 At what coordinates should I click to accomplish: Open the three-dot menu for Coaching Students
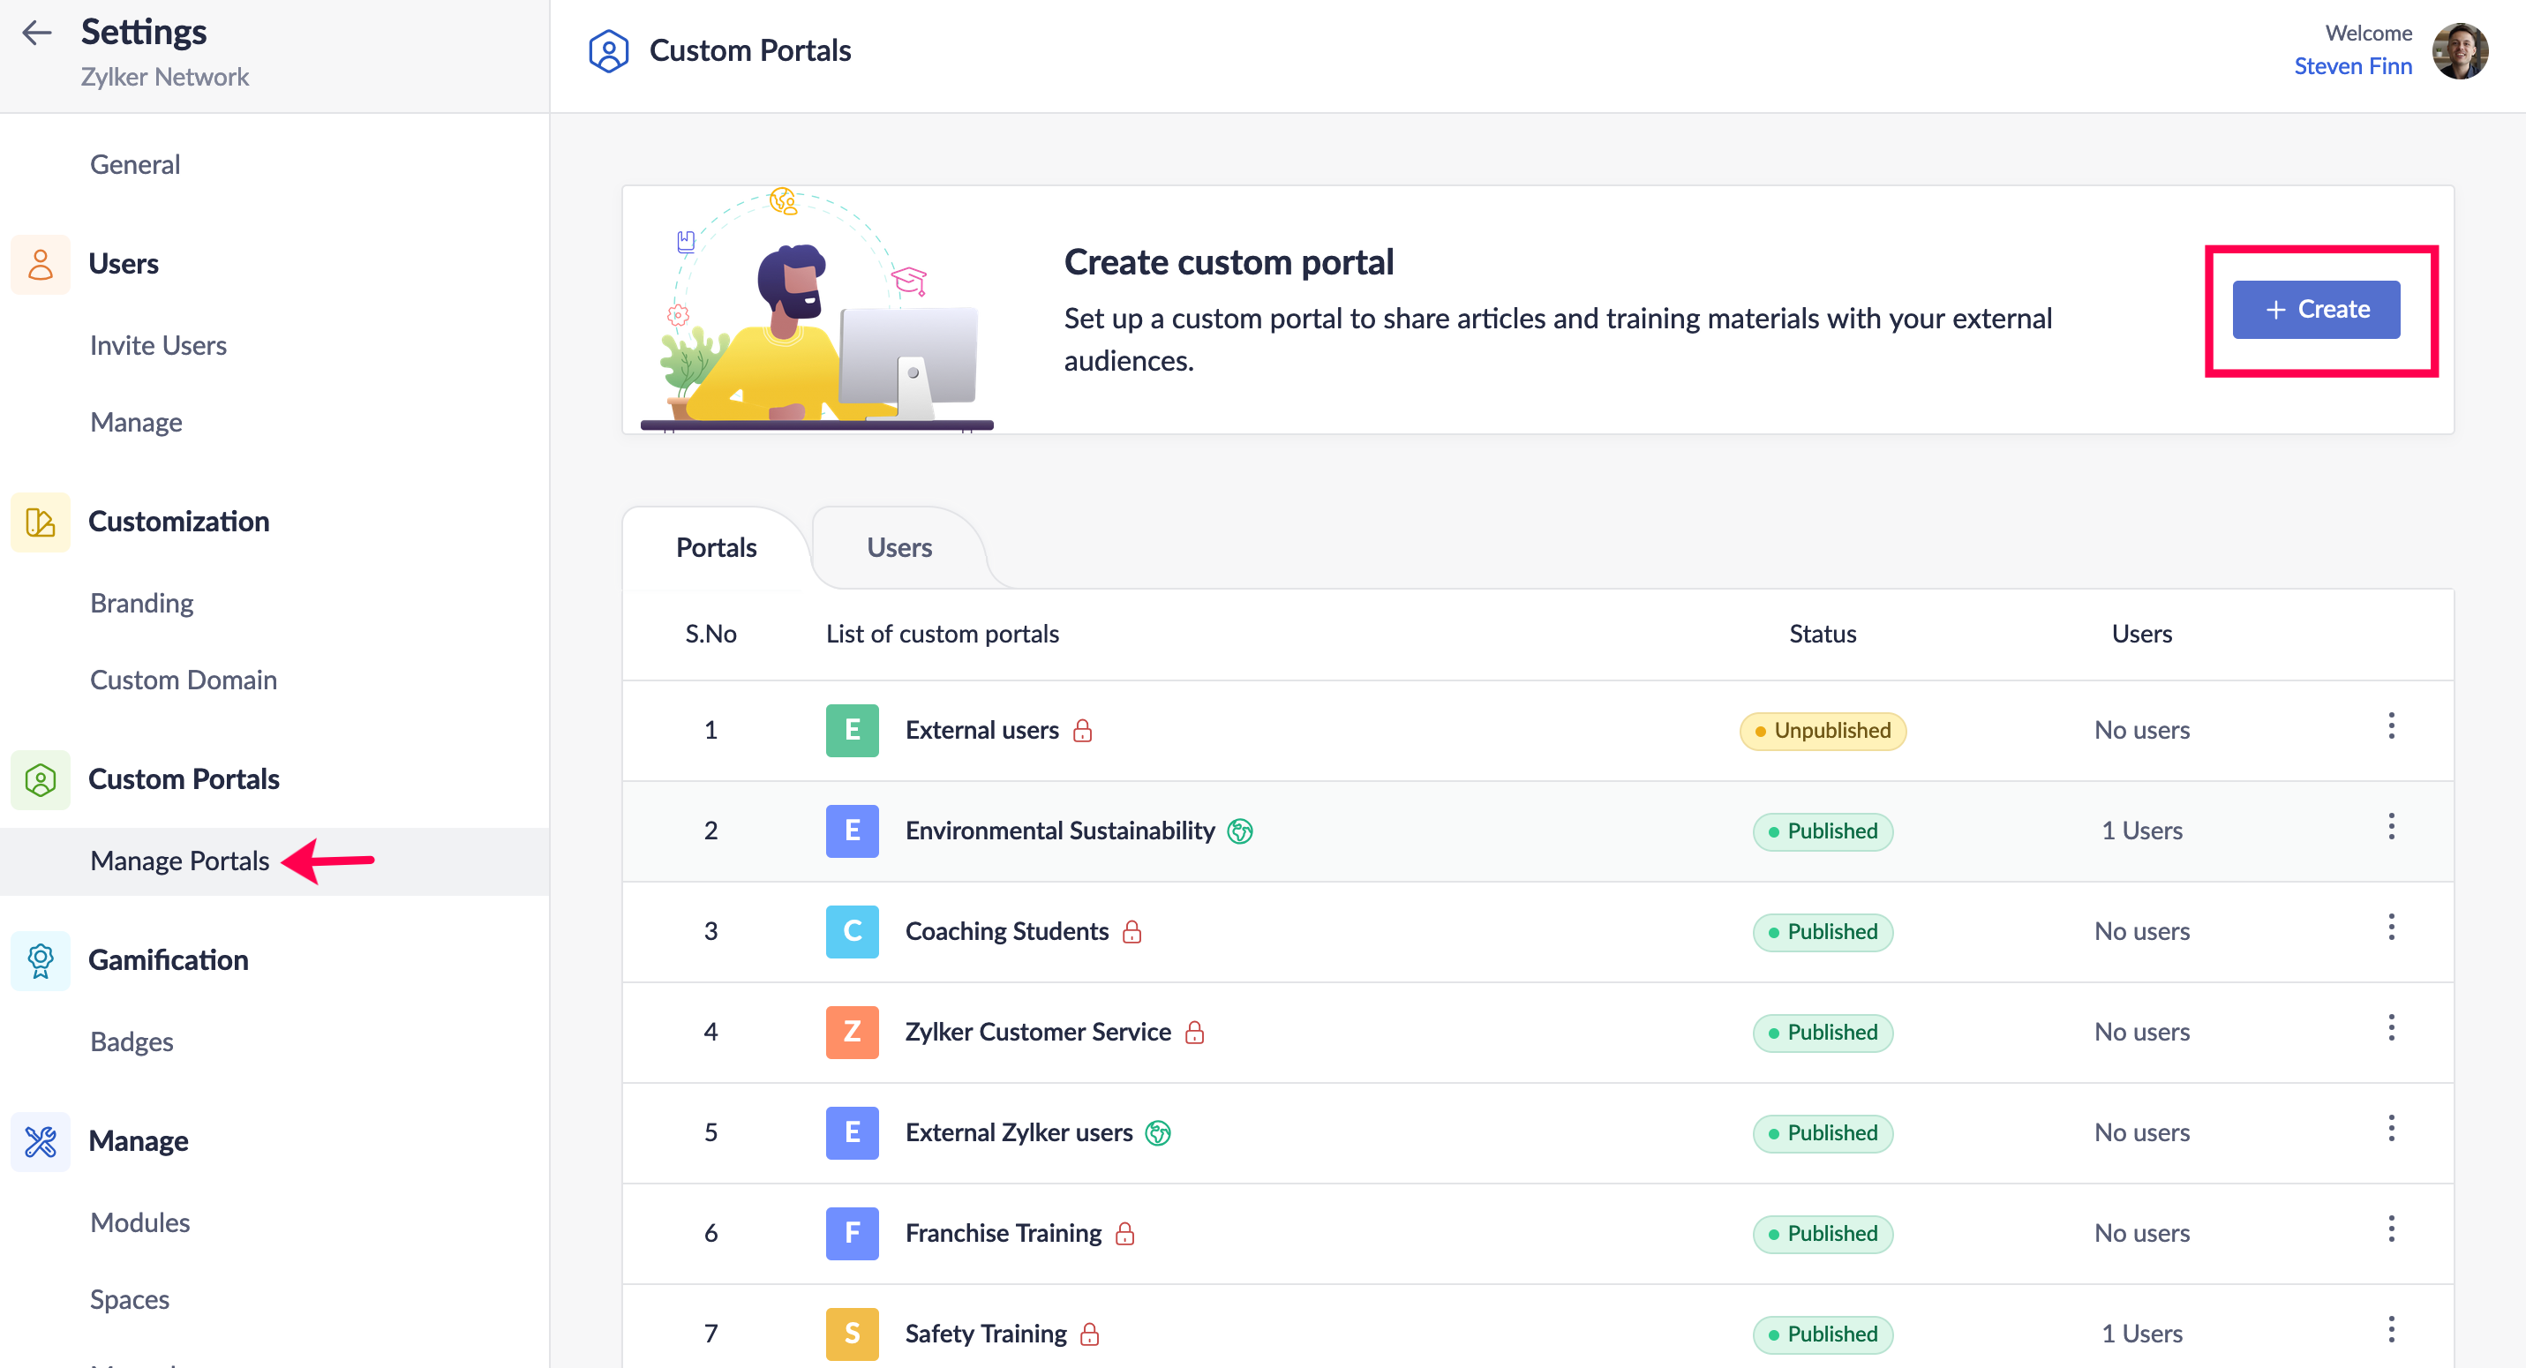click(x=2391, y=928)
